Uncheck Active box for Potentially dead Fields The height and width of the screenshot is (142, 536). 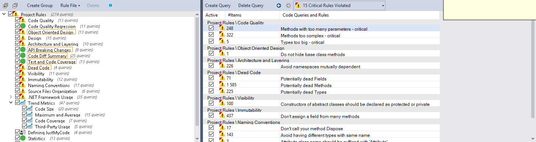pyautogui.click(x=211, y=78)
